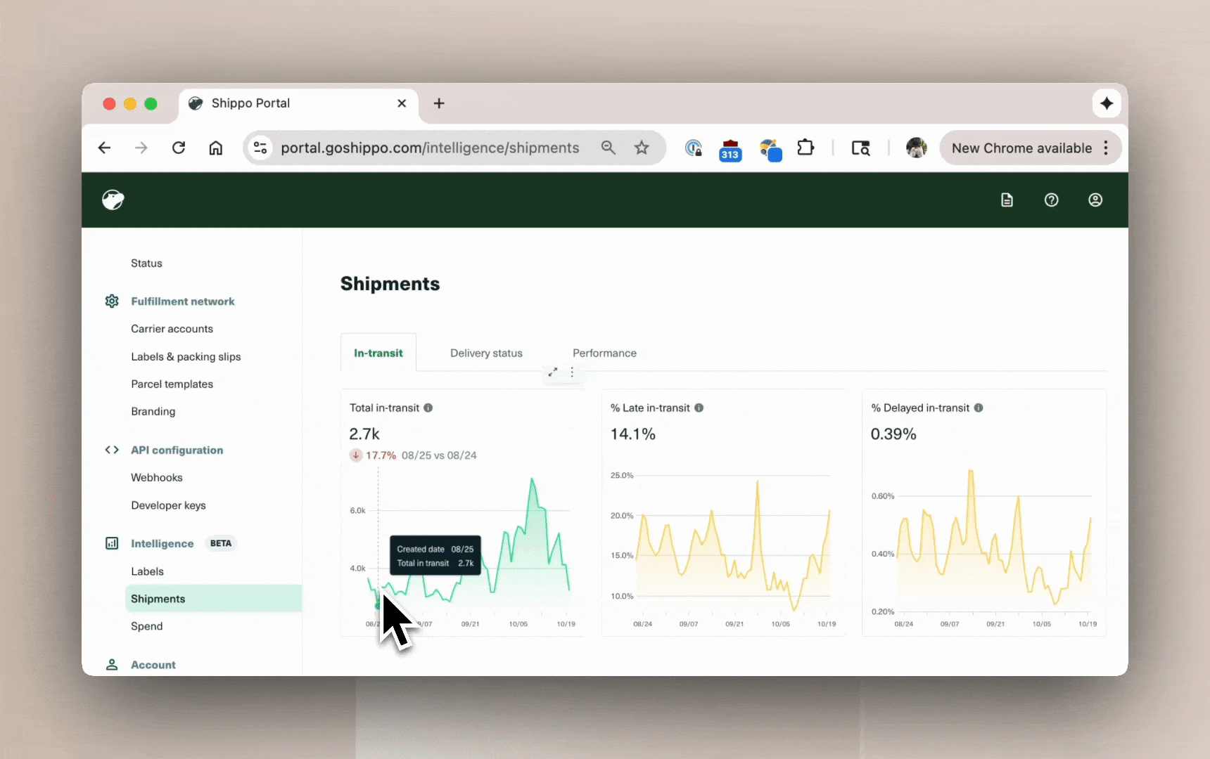Go to Webhooks settings
This screenshot has width=1210, height=759.
point(156,478)
